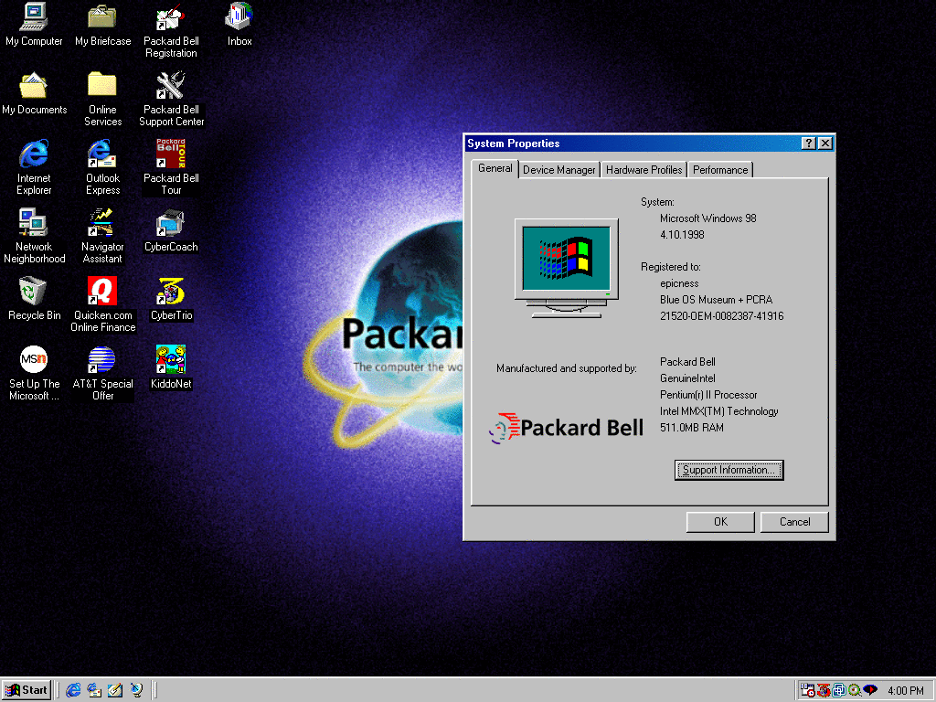The height and width of the screenshot is (702, 936).
Task: Click the Support Information button
Action: pyautogui.click(x=729, y=470)
